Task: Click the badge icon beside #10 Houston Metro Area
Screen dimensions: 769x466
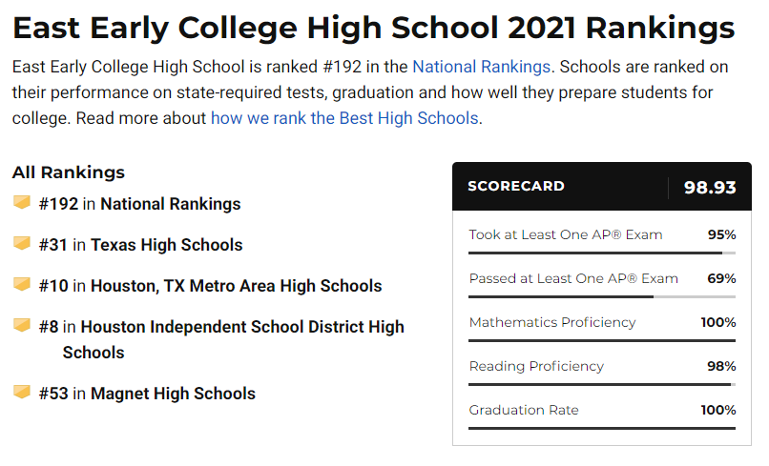Action: [x=22, y=284]
